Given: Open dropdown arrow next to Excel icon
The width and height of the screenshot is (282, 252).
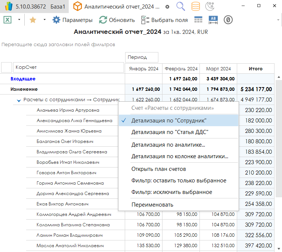Looking at the screenshot, I should [x=19, y=20].
